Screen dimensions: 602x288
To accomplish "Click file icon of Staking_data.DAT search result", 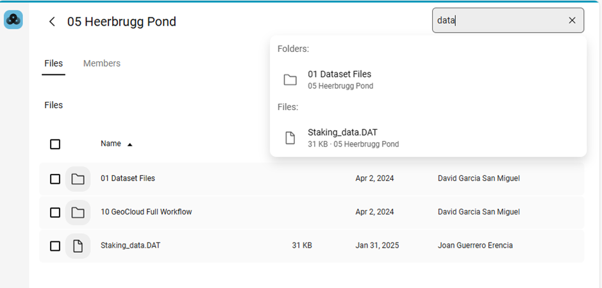I will pyautogui.click(x=290, y=138).
